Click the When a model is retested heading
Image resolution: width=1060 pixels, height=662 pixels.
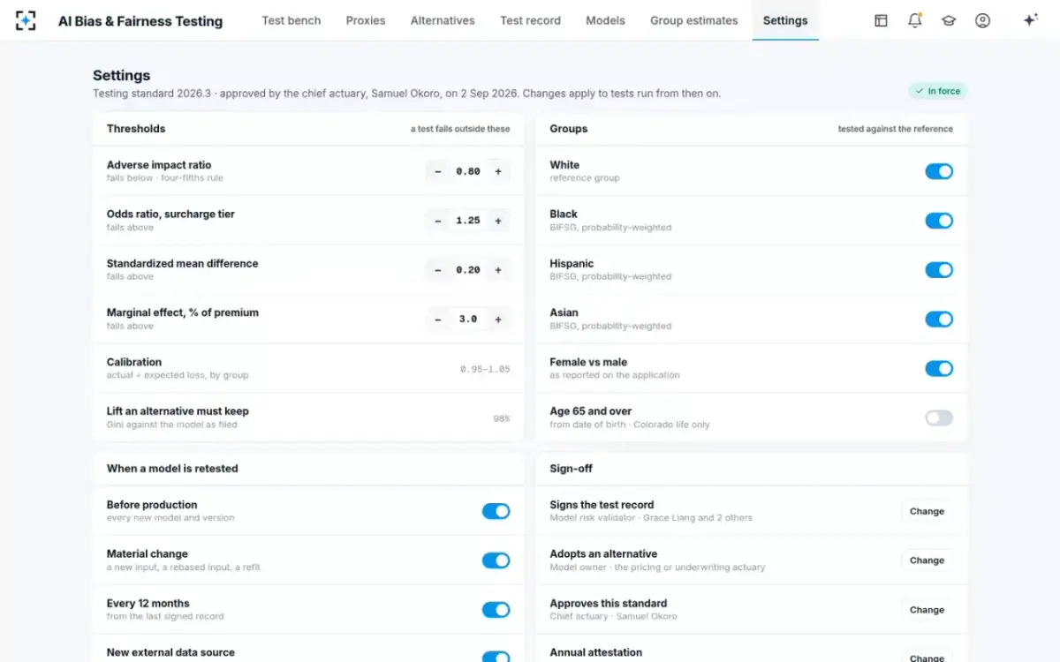[x=172, y=469]
